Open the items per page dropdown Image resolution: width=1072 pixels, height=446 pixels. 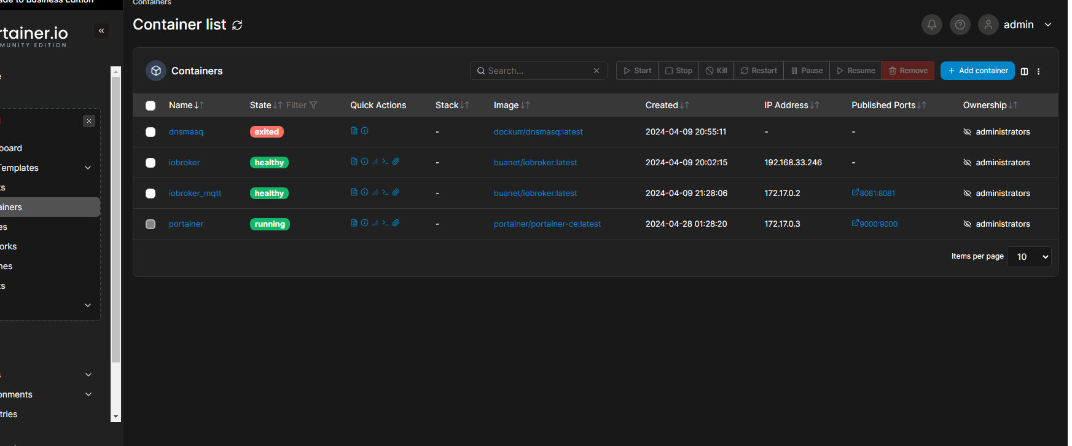[x=1029, y=257]
